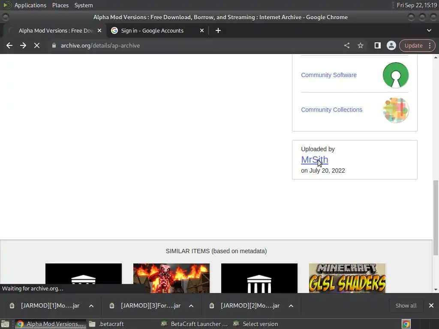Open the burning village Minecraft thumbnail

(171, 278)
